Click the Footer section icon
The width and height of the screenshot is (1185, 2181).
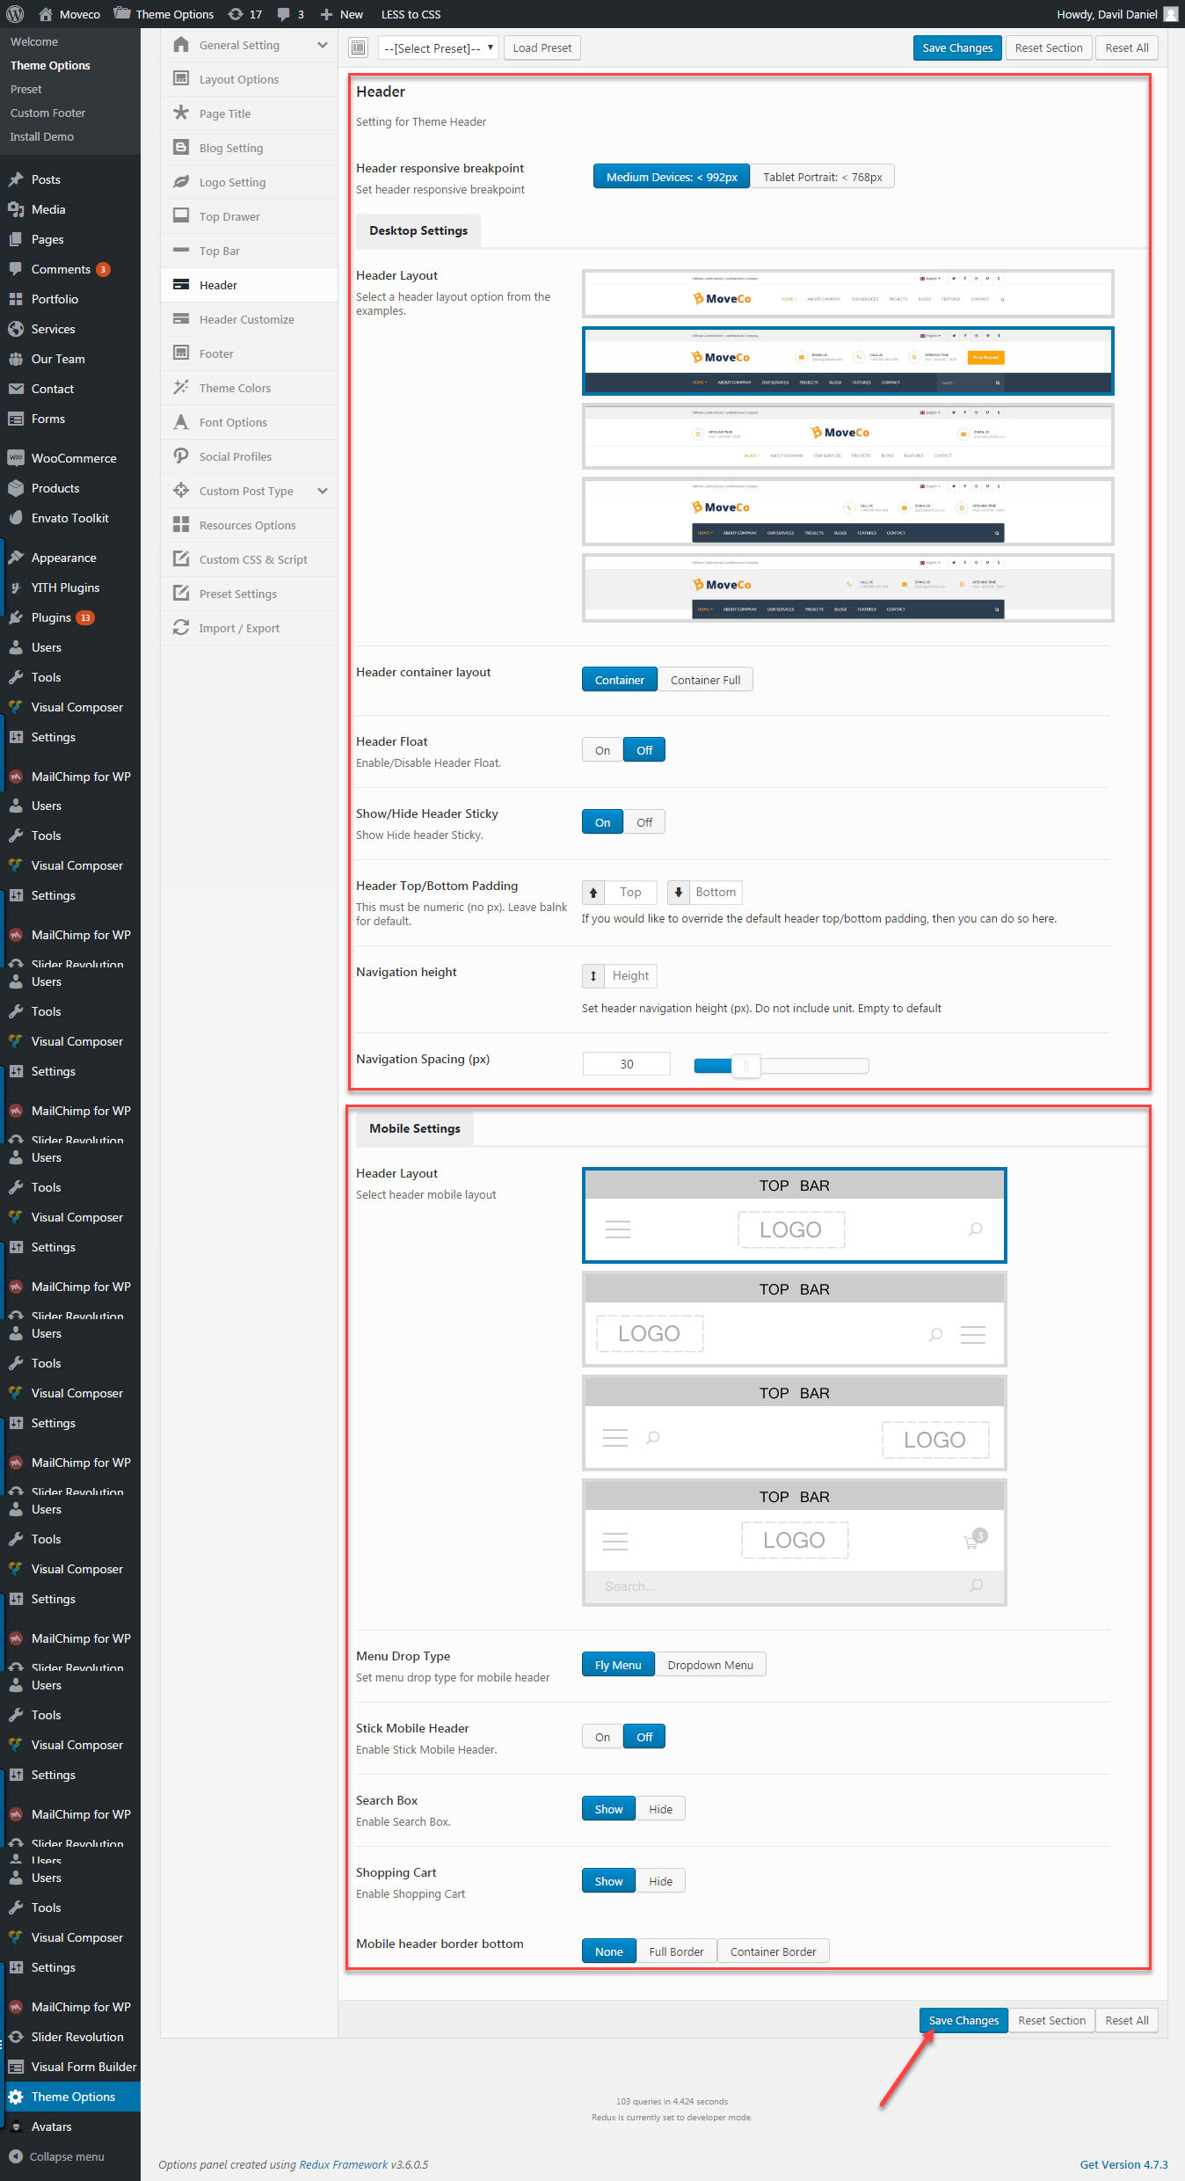pyautogui.click(x=181, y=353)
